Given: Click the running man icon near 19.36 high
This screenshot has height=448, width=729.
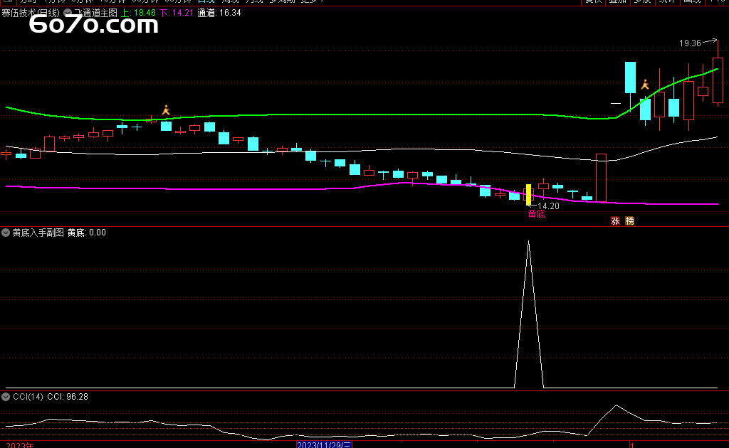Looking at the screenshot, I should [645, 85].
